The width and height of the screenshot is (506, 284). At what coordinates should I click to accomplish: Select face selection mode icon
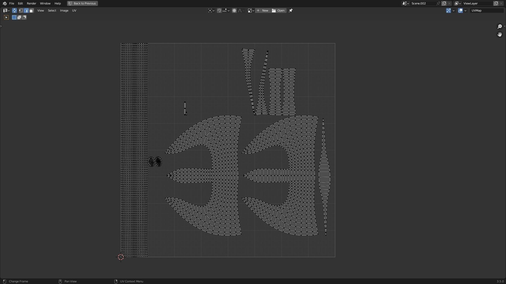point(31,11)
